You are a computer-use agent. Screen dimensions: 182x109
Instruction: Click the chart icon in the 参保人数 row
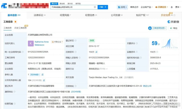pos(42,75)
